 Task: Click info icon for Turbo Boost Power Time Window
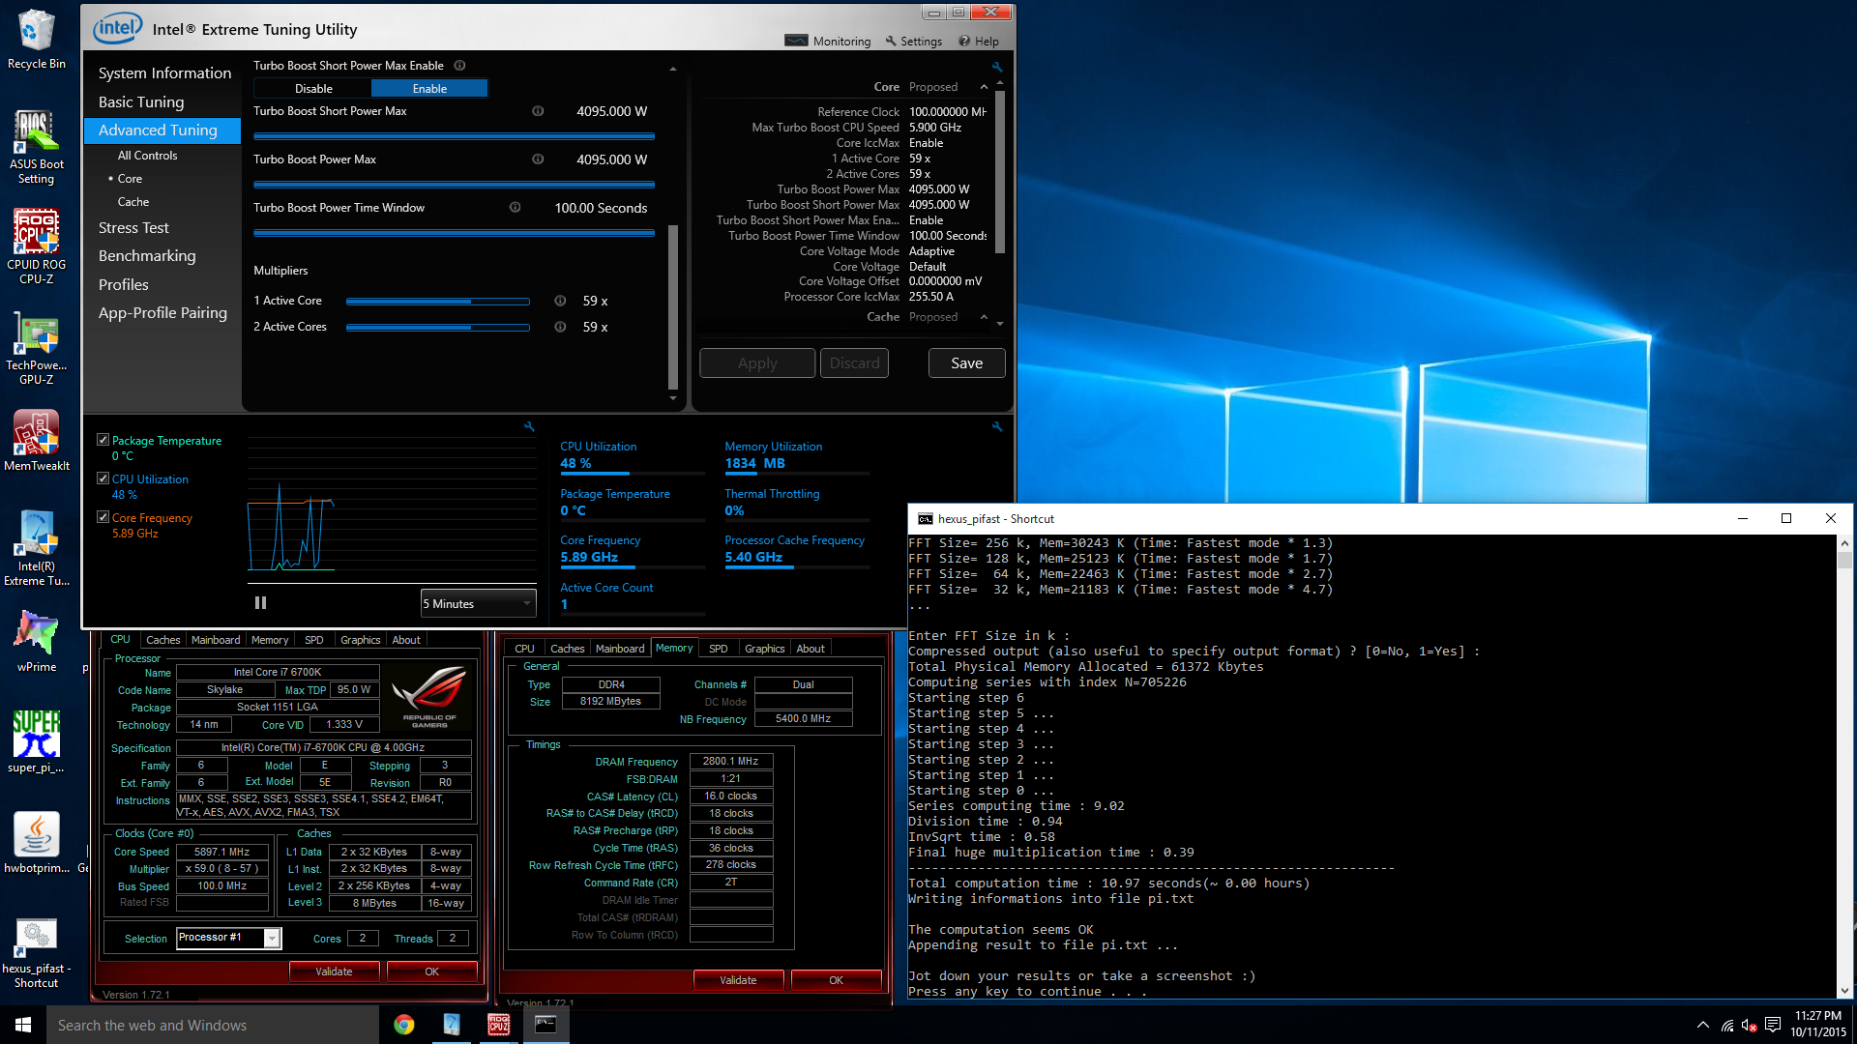pyautogui.click(x=516, y=208)
